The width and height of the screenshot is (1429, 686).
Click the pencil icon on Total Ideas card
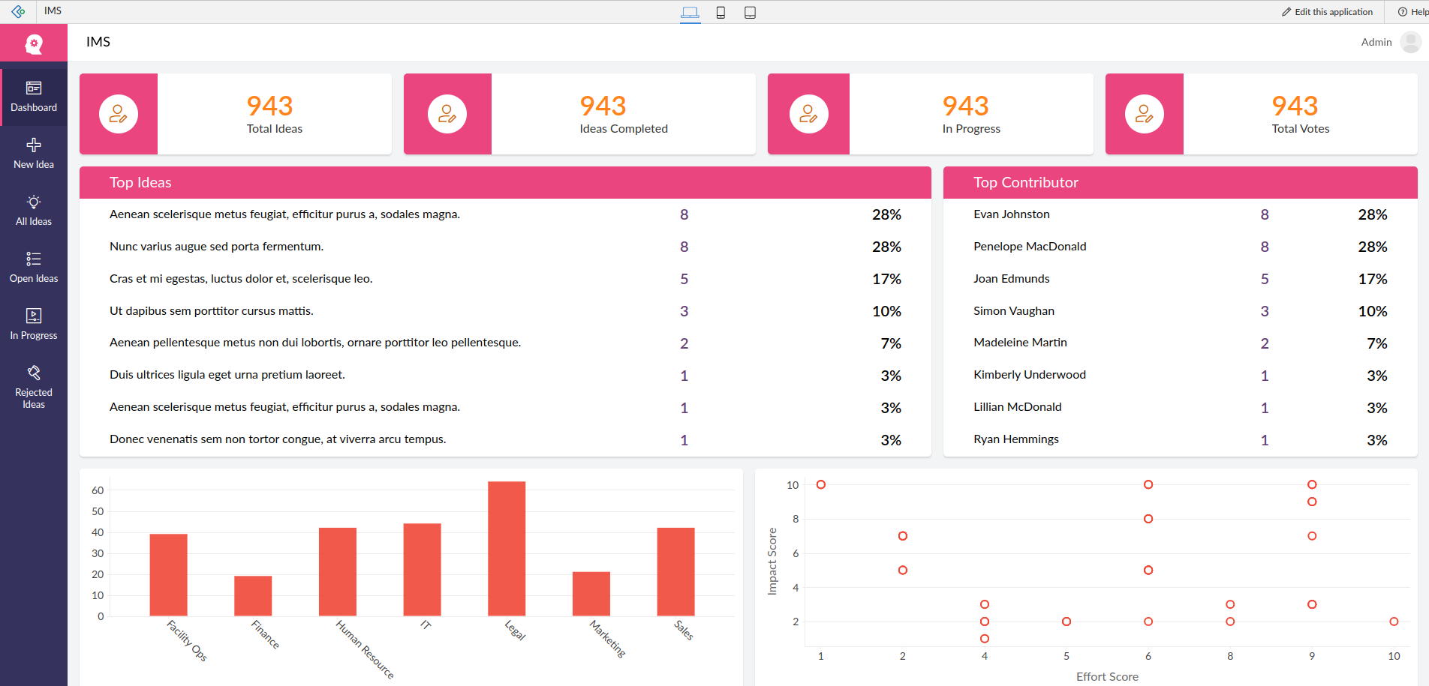(118, 113)
